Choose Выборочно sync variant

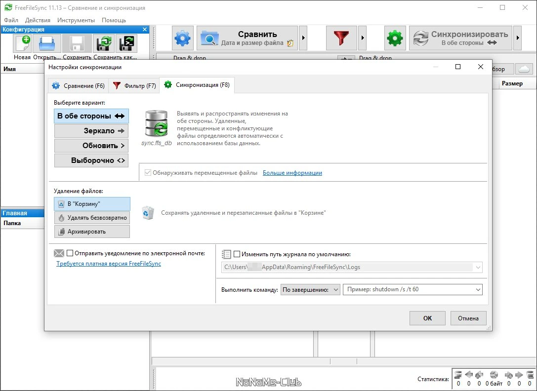coord(91,160)
